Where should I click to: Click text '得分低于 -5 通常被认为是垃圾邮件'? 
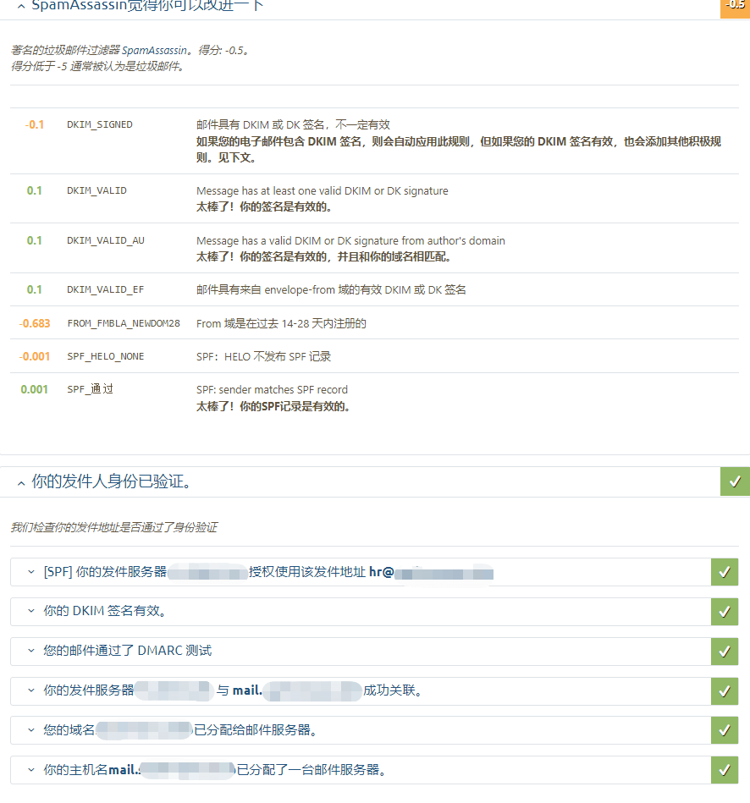click(96, 66)
